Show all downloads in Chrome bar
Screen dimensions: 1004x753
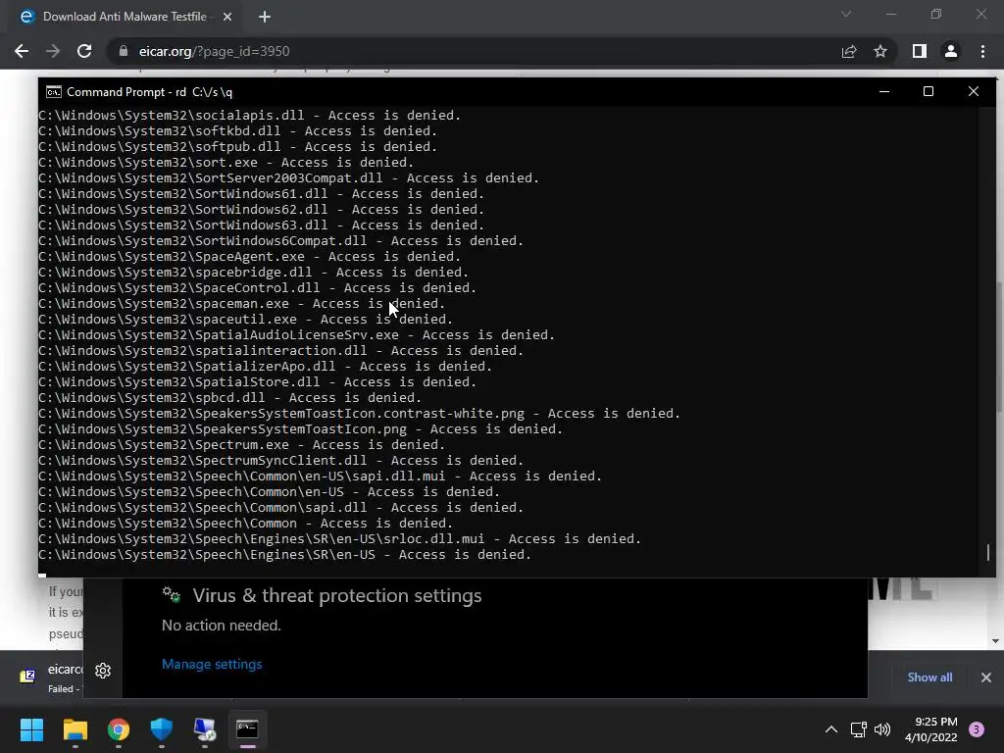point(929,678)
